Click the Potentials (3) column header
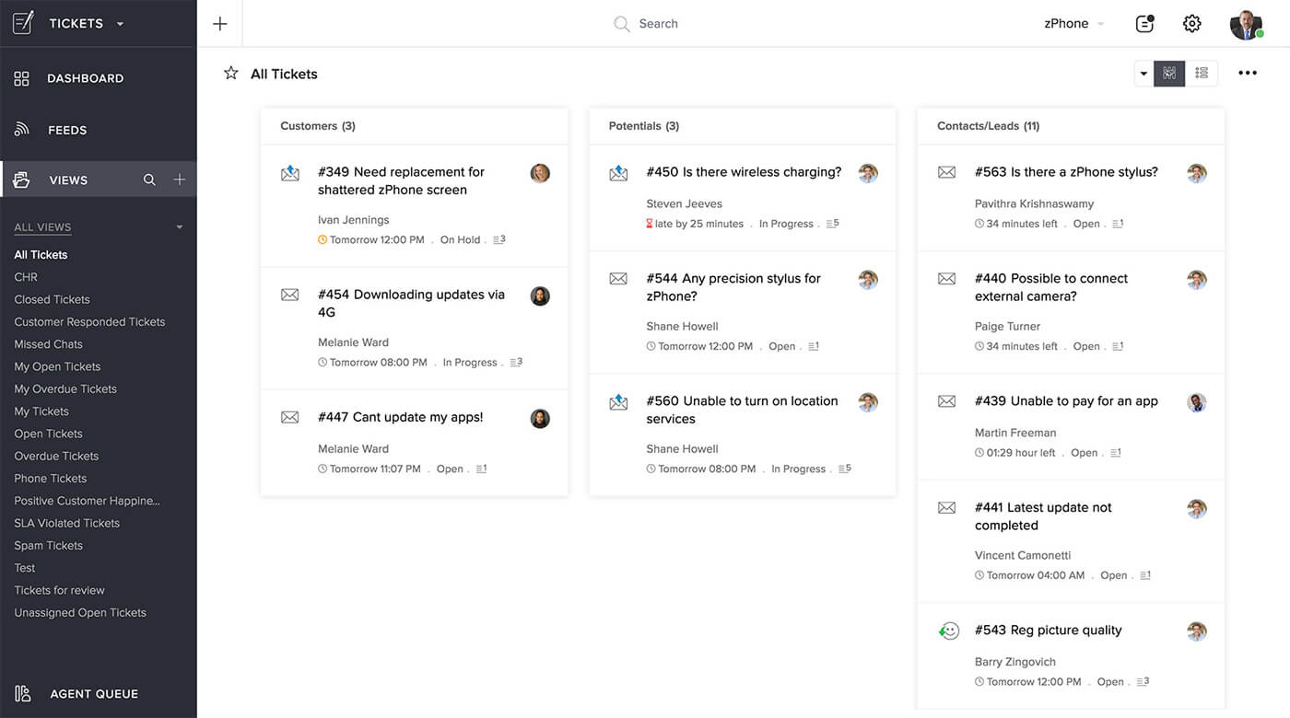The width and height of the screenshot is (1290, 718). click(x=644, y=126)
